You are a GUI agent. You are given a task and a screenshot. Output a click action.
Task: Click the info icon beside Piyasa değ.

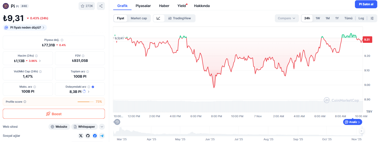(62, 40)
